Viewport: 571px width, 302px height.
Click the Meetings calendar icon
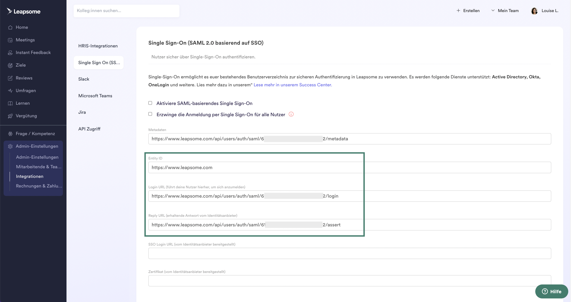[10, 40]
